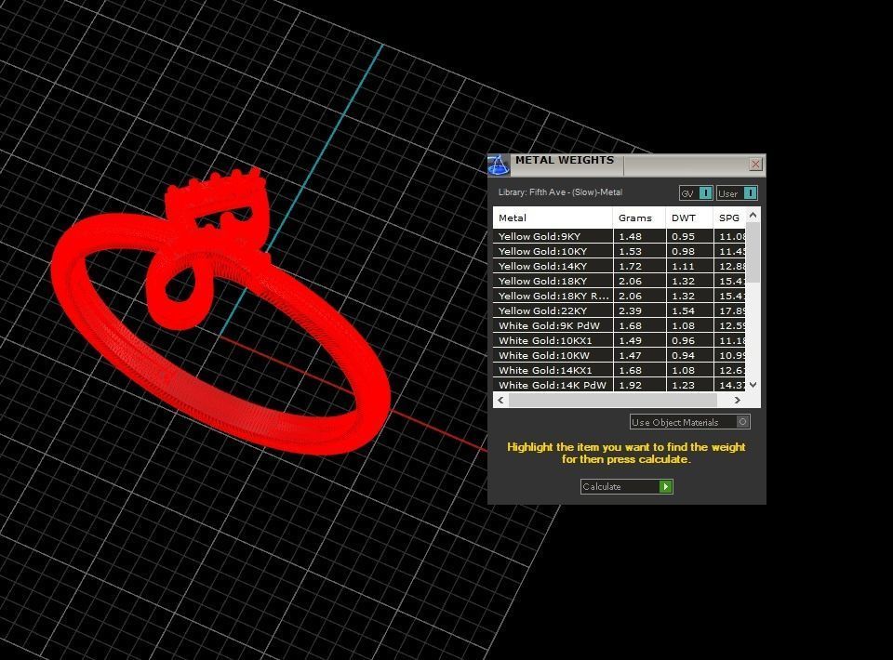Sort by the Grams column header
893x660 pixels.
point(639,218)
